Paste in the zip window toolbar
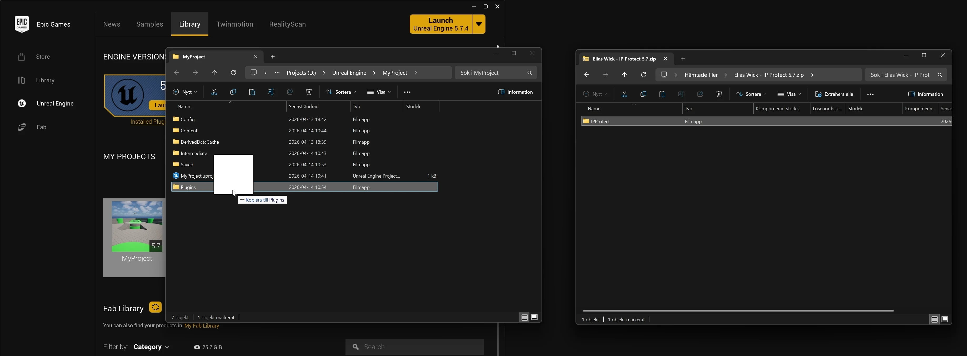The height and width of the screenshot is (356, 967). click(x=662, y=94)
